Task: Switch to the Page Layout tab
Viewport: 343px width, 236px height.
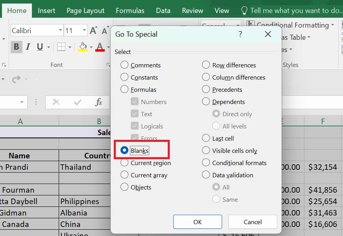Action: (85, 11)
